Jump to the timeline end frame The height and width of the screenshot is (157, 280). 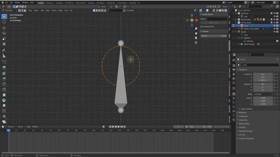(x=125, y=127)
